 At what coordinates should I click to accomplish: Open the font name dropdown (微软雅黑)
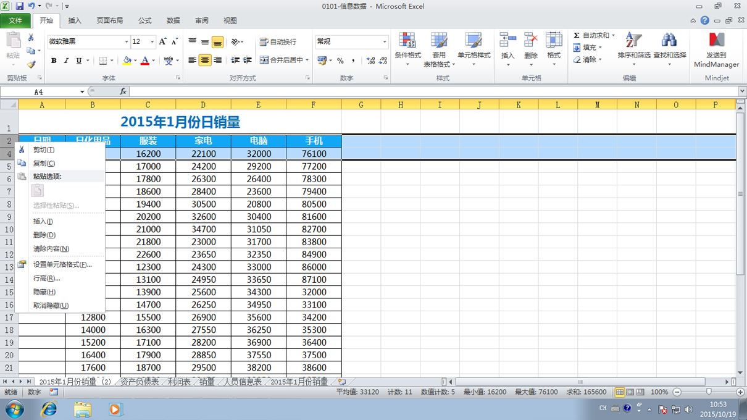pyautogui.click(x=126, y=42)
